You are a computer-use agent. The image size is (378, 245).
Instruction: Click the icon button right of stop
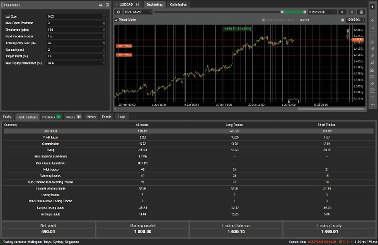click(361, 12)
